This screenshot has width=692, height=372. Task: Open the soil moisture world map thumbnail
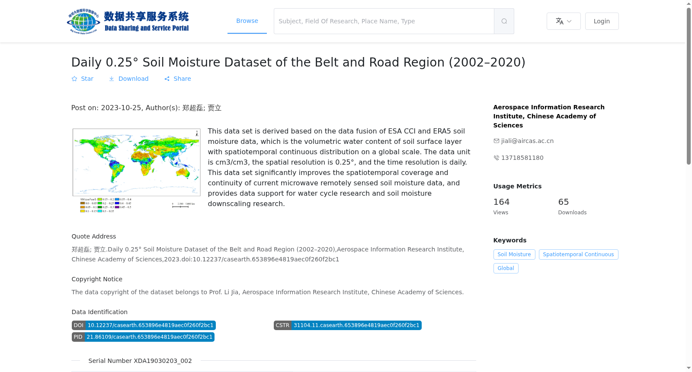coord(137,170)
